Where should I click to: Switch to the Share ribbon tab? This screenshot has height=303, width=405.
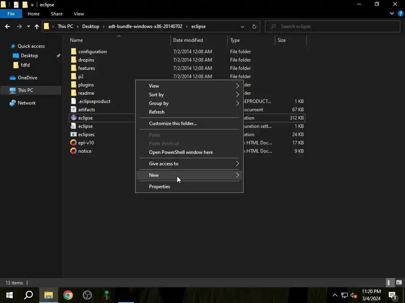click(x=57, y=14)
